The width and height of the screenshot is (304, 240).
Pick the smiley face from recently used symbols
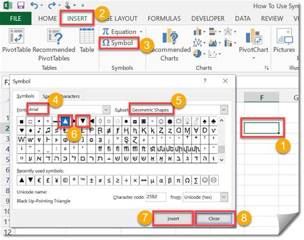click(x=205, y=180)
